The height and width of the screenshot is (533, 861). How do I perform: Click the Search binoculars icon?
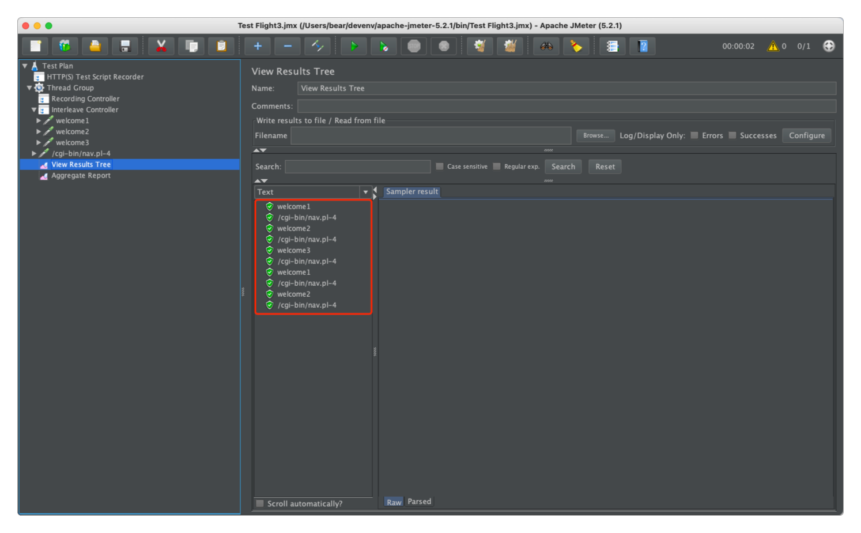click(x=546, y=46)
